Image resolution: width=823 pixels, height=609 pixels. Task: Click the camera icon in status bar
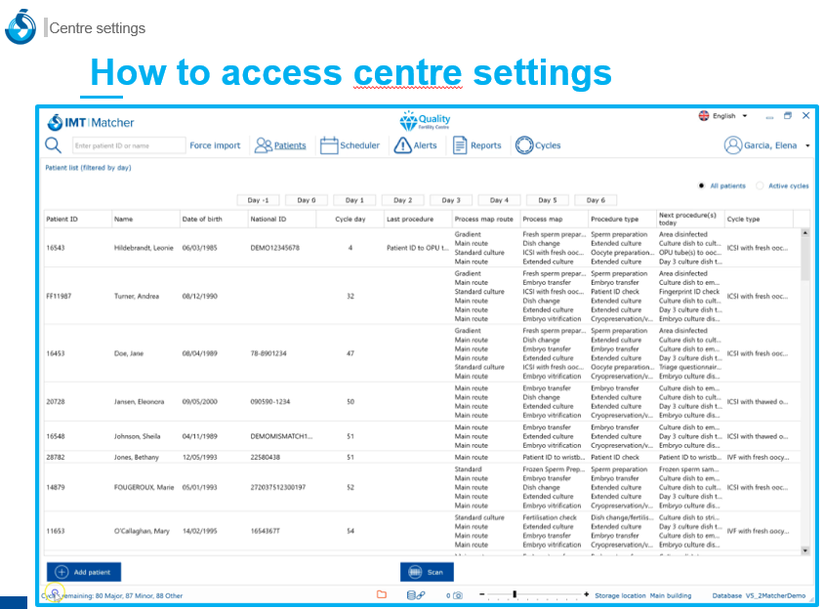(x=457, y=594)
